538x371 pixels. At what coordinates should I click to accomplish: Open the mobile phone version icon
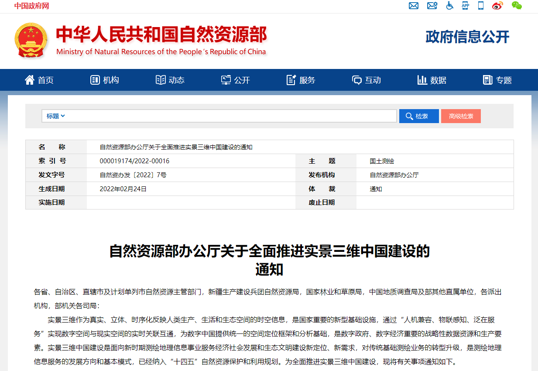click(x=481, y=6)
